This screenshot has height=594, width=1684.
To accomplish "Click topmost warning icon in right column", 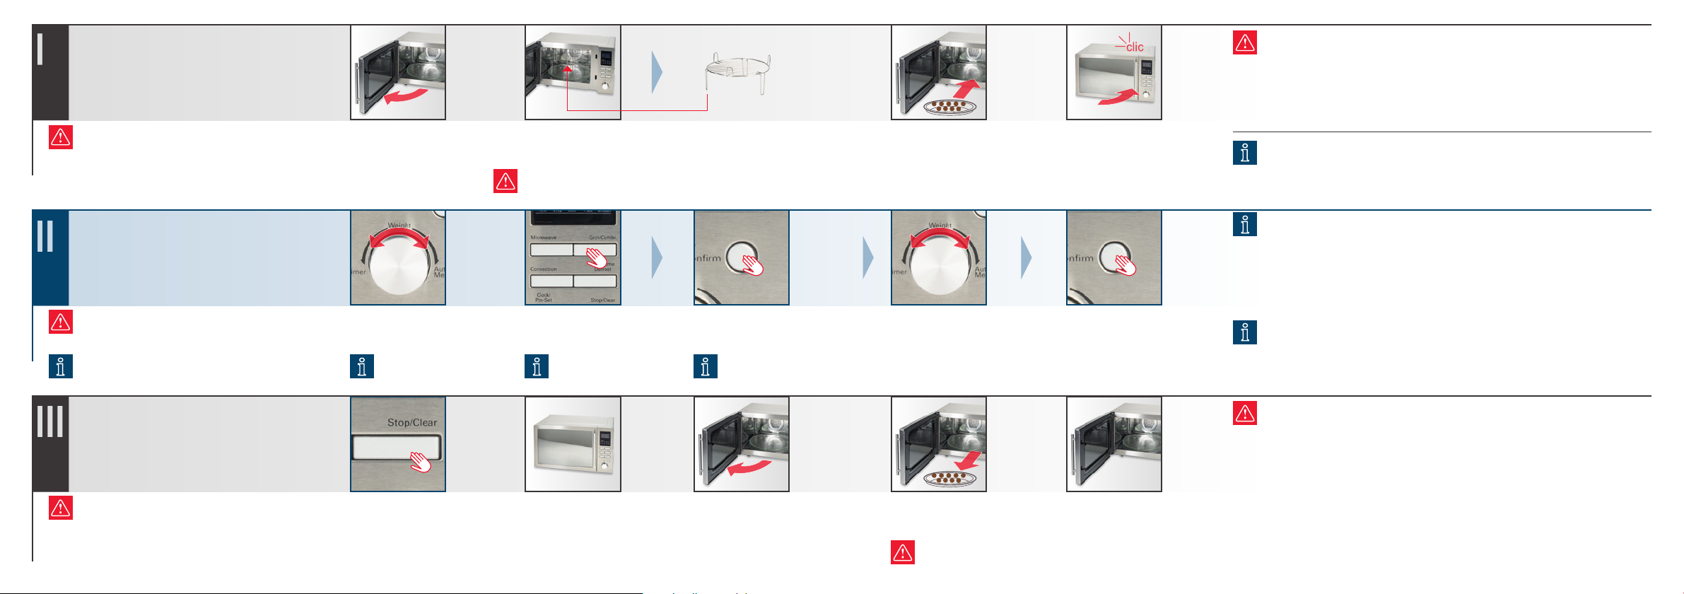I will (x=1245, y=42).
